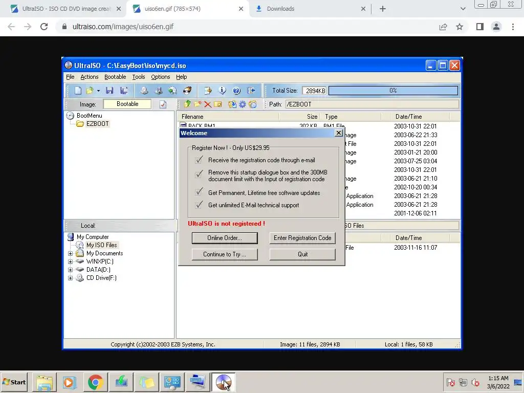Screen dimensions: 524x393
Task: Click the blue Help question mark icon
Action: point(236,91)
